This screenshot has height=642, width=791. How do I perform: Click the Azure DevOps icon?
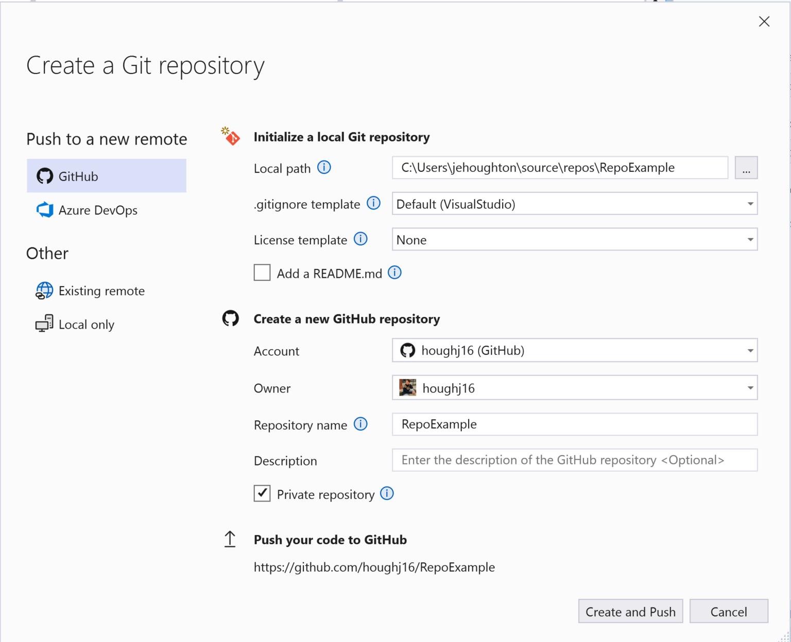click(x=44, y=210)
